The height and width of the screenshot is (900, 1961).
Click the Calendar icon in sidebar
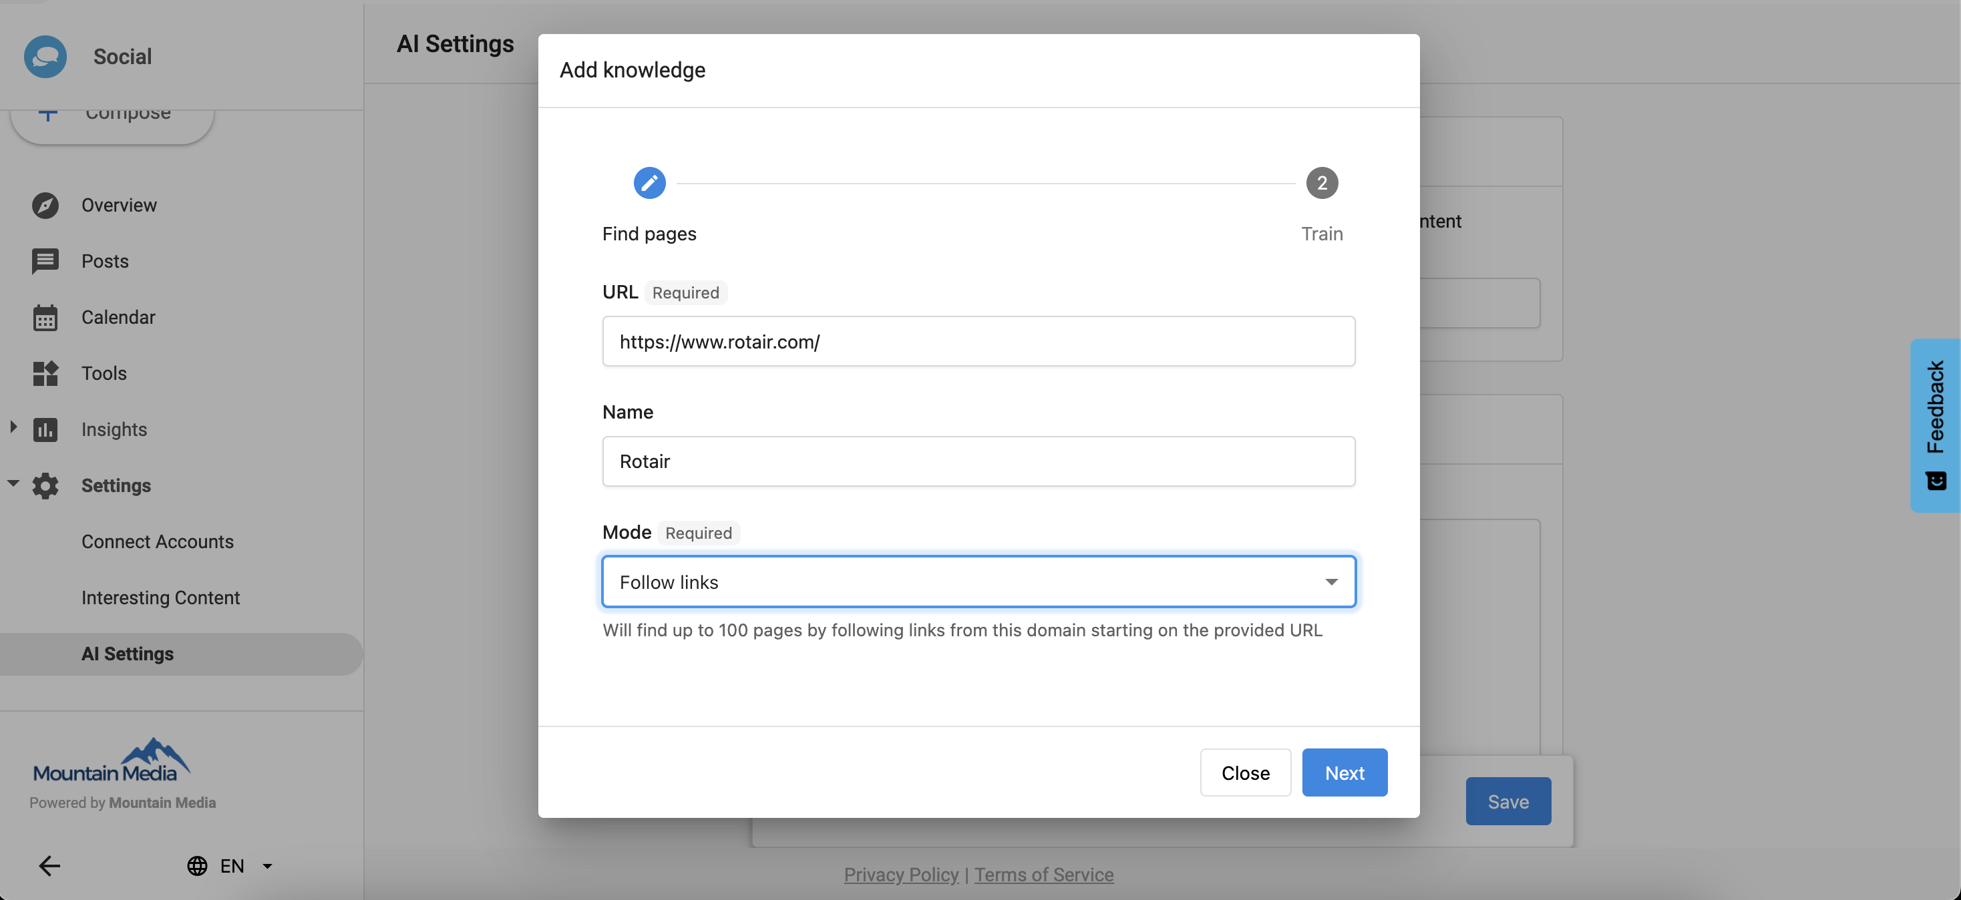(45, 317)
